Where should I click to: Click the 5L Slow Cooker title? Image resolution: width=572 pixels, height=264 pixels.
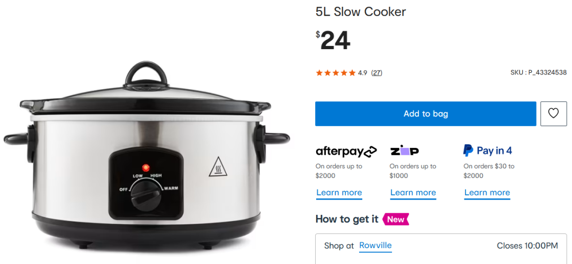coord(361,12)
